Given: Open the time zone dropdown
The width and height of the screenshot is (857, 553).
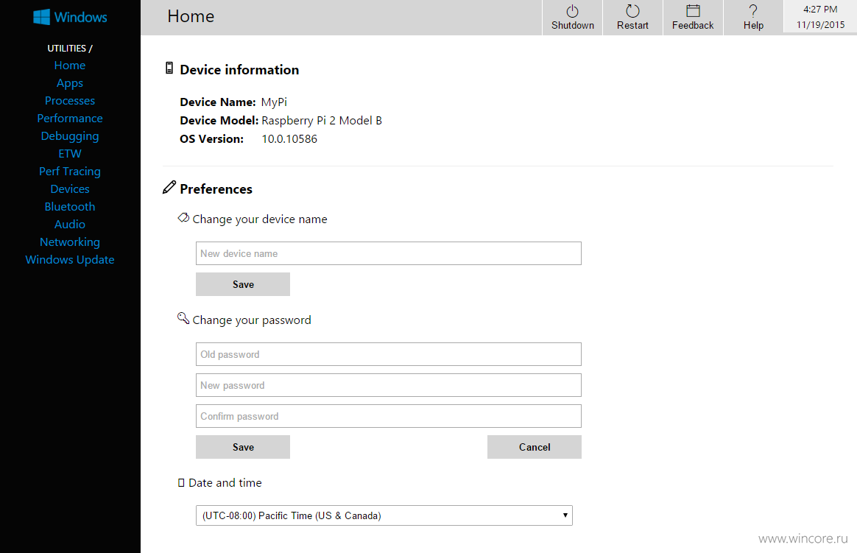Looking at the screenshot, I should (x=384, y=515).
